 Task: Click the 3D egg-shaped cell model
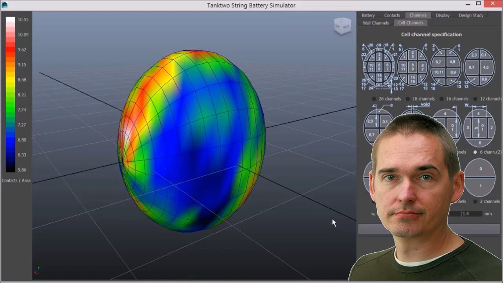tap(192, 141)
